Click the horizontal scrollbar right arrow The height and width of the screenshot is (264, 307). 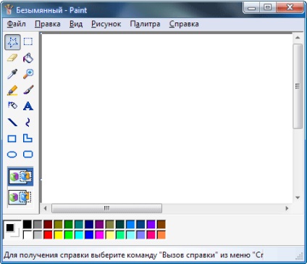(287, 208)
